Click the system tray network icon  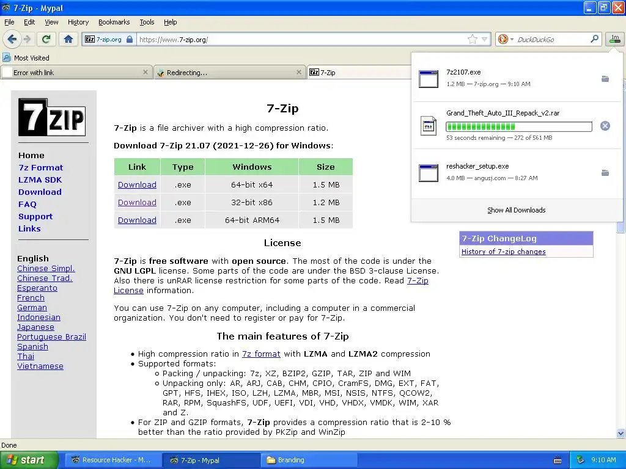pyautogui.click(x=581, y=460)
